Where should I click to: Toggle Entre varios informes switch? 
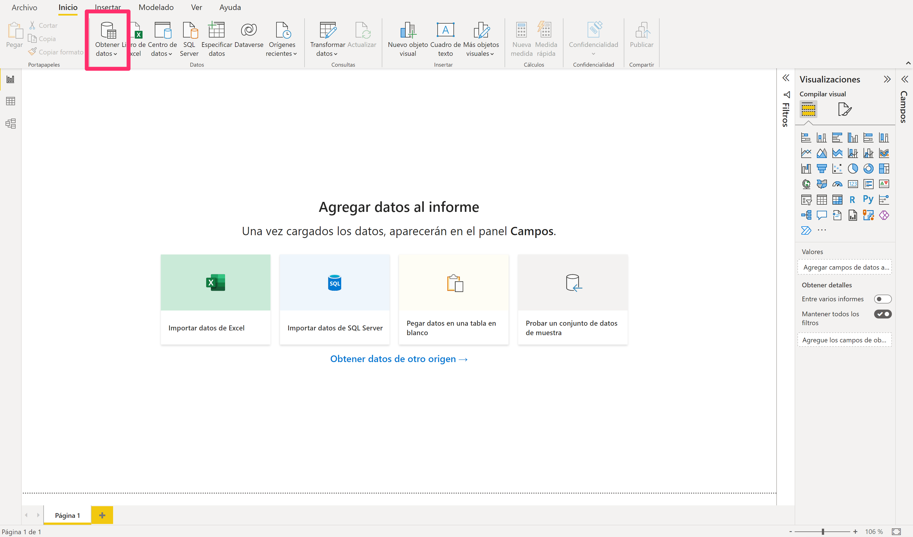(x=882, y=299)
